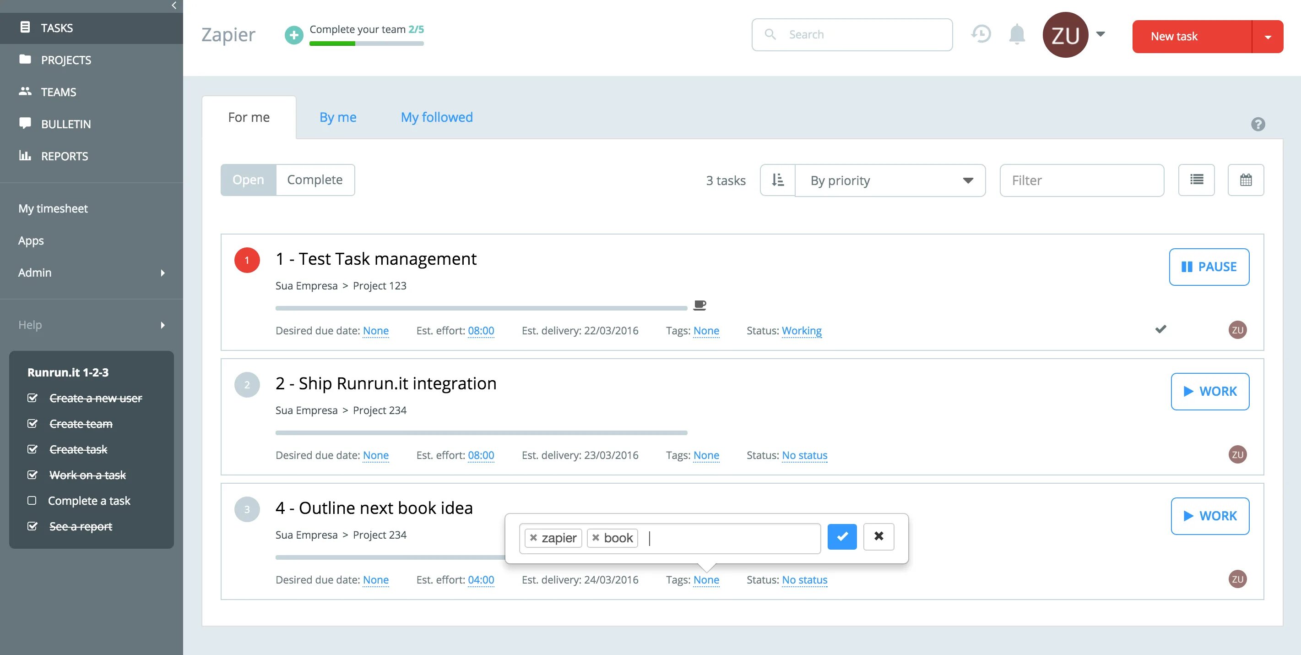The height and width of the screenshot is (655, 1301).
Task: Focus the Filter input field
Action: [1082, 180]
